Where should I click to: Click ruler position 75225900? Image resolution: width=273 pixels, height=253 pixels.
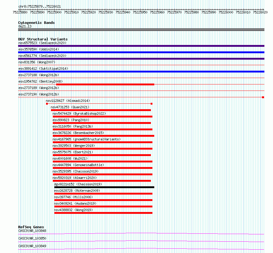[54, 12]
